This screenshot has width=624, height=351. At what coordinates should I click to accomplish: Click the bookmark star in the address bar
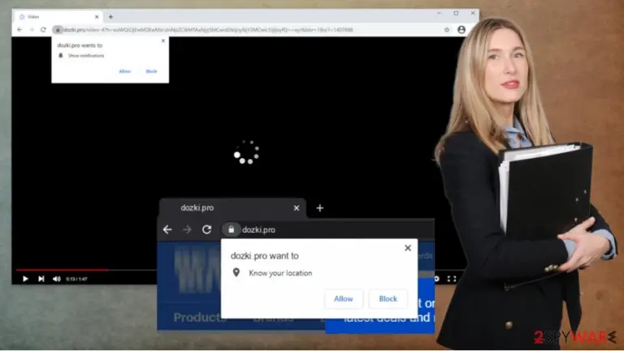coord(447,30)
